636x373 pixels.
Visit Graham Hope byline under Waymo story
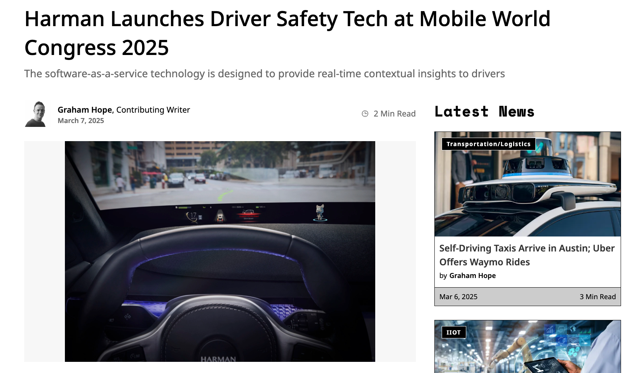(472, 275)
